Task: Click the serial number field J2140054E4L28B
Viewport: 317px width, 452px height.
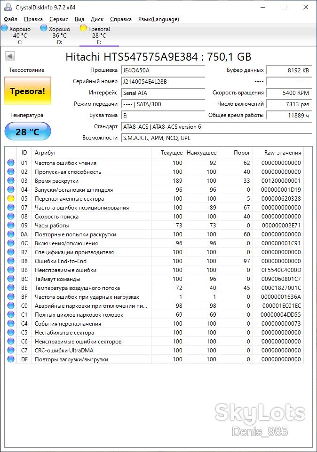Action: (163, 82)
